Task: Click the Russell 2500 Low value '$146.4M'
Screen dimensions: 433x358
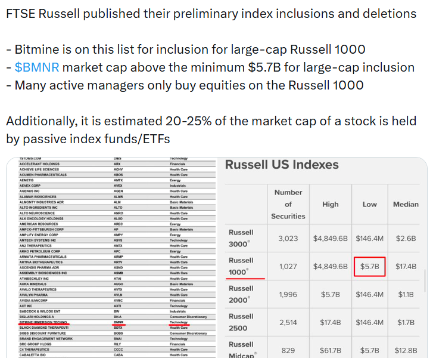Action: pos(369,322)
